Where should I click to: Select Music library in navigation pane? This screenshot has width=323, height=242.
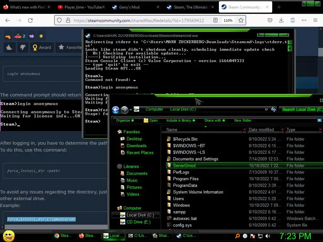(x=132, y=181)
